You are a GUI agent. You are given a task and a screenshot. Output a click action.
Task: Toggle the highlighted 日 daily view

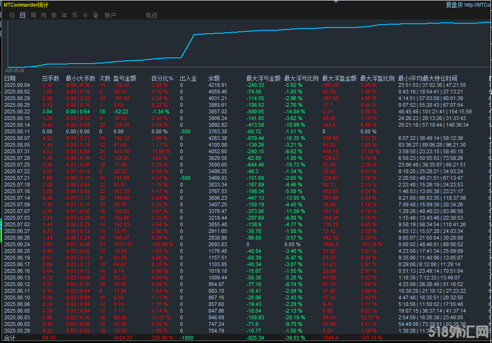pyautogui.click(x=22, y=15)
